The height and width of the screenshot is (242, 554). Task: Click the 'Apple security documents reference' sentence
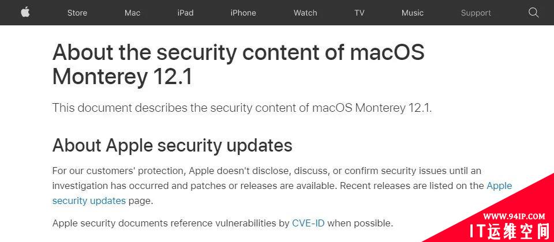[223, 224]
